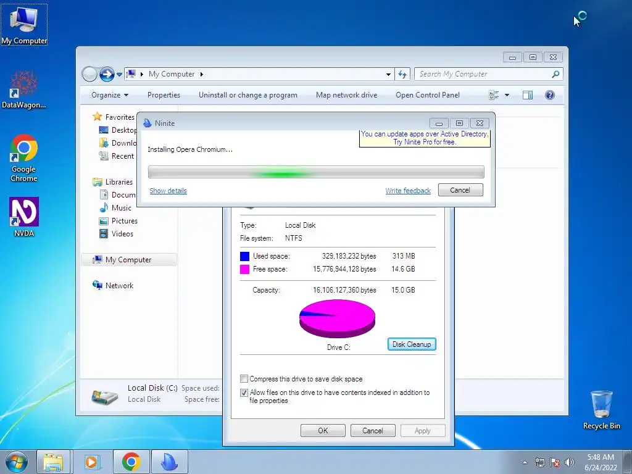Open the network tray icon
Screen dimensions: 632x474
pos(539,462)
